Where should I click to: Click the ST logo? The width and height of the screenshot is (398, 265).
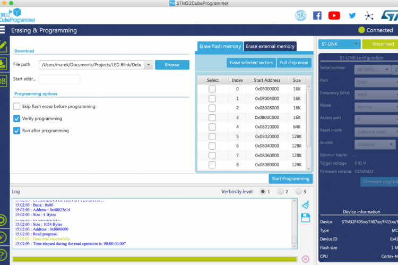click(x=390, y=15)
